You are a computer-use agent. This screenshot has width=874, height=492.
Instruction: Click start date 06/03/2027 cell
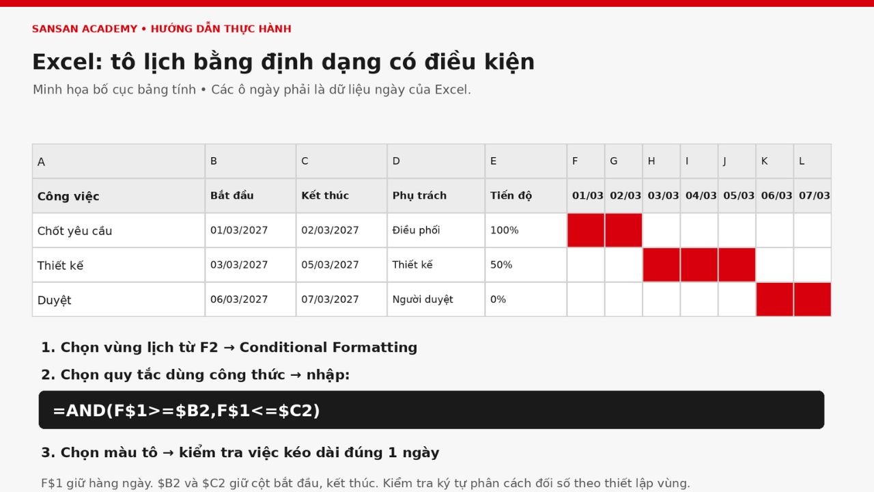pos(251,299)
